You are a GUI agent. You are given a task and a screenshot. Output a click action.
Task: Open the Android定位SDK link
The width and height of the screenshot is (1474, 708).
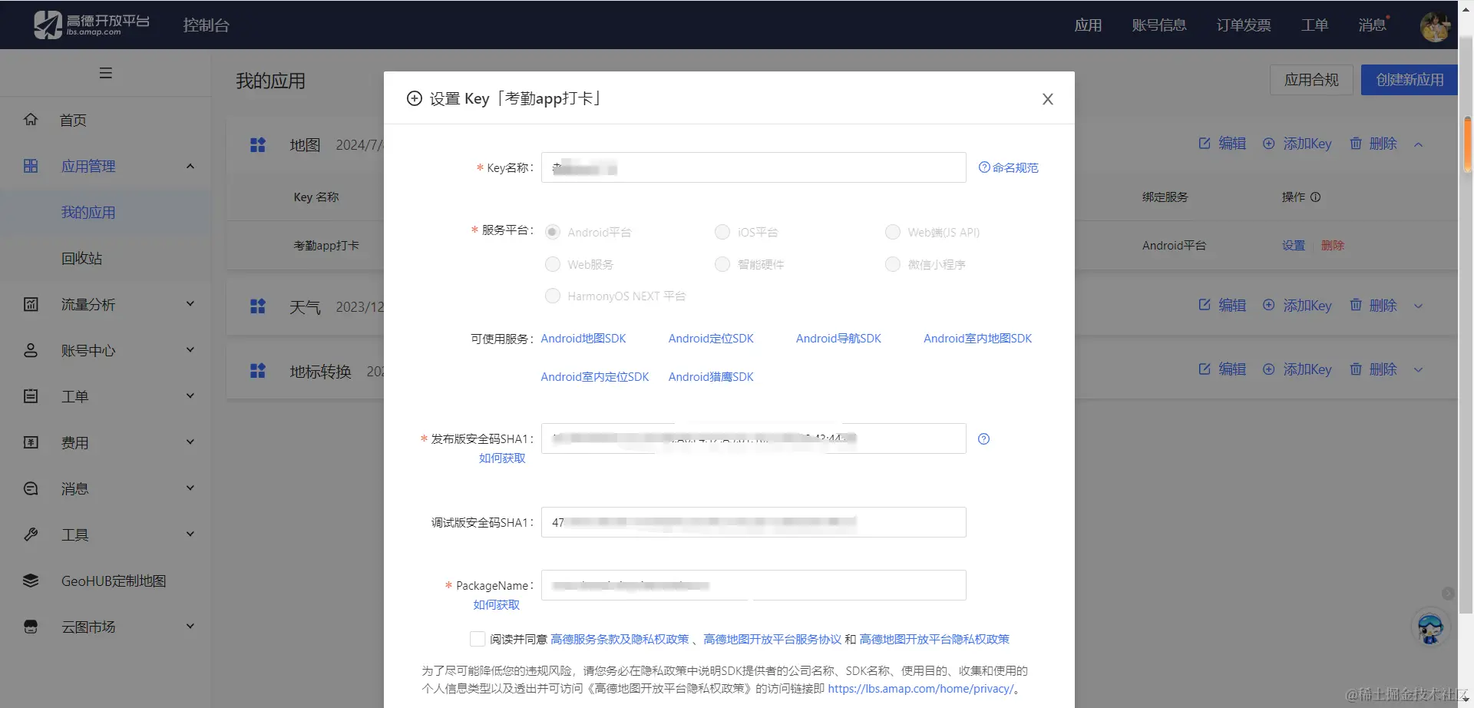coord(710,338)
